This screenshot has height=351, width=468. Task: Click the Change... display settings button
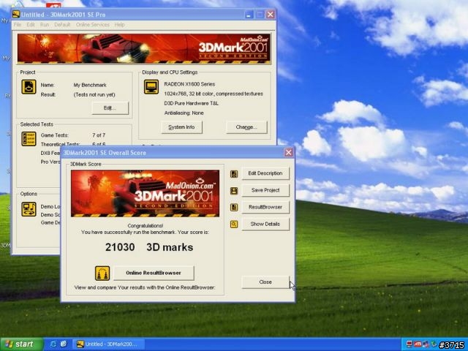246,127
